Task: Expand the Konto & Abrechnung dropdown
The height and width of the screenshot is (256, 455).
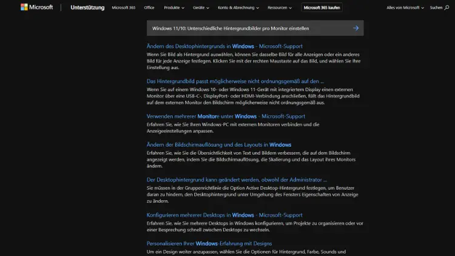Action: [238, 7]
